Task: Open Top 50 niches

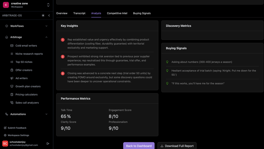Action: pos(24,62)
